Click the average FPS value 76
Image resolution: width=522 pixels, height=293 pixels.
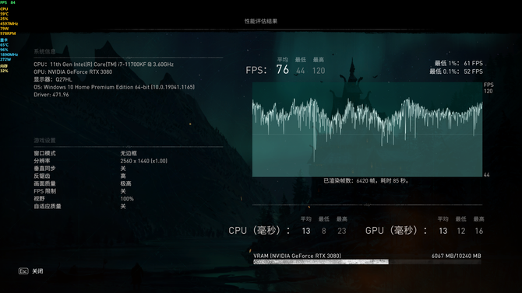coord(282,70)
